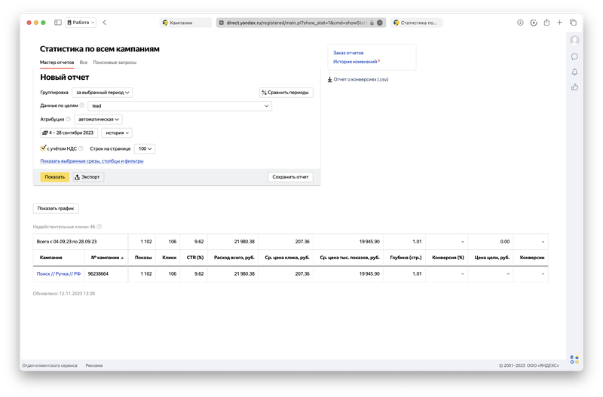Switch to the Статистика по... browser tab
The image size is (603, 397).
pos(417,23)
